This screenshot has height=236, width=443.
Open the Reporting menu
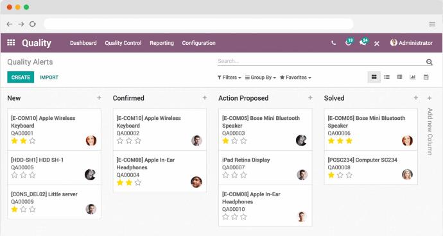coord(162,43)
